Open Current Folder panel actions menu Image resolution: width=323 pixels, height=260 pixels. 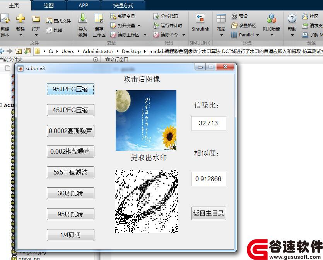96,60
